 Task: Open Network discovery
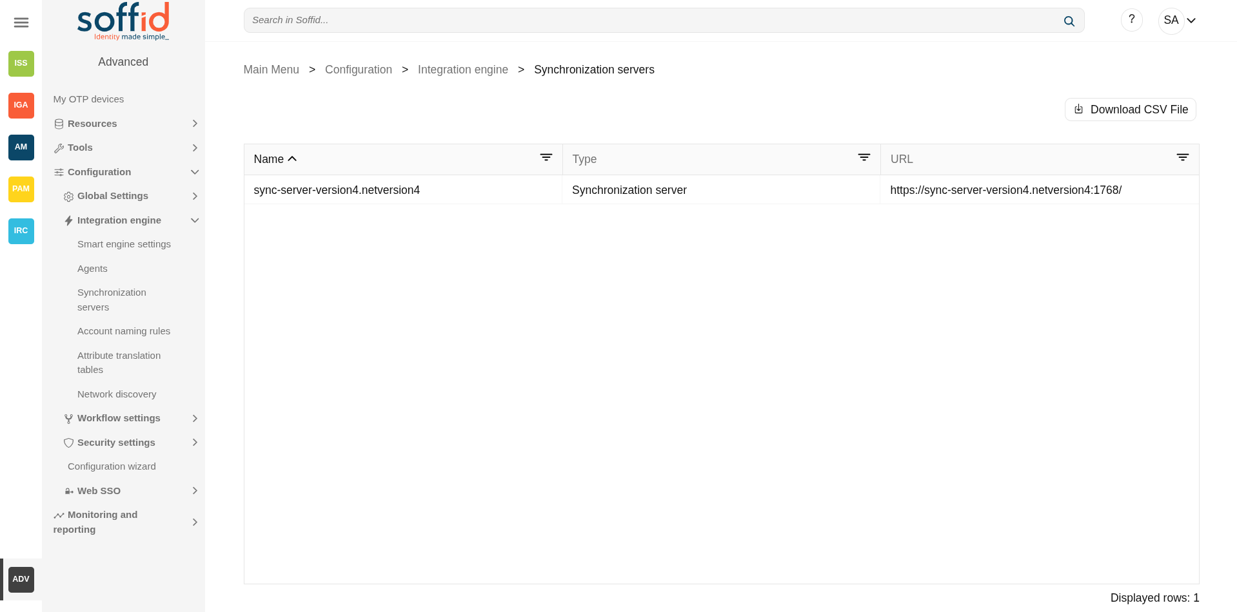coord(117,394)
